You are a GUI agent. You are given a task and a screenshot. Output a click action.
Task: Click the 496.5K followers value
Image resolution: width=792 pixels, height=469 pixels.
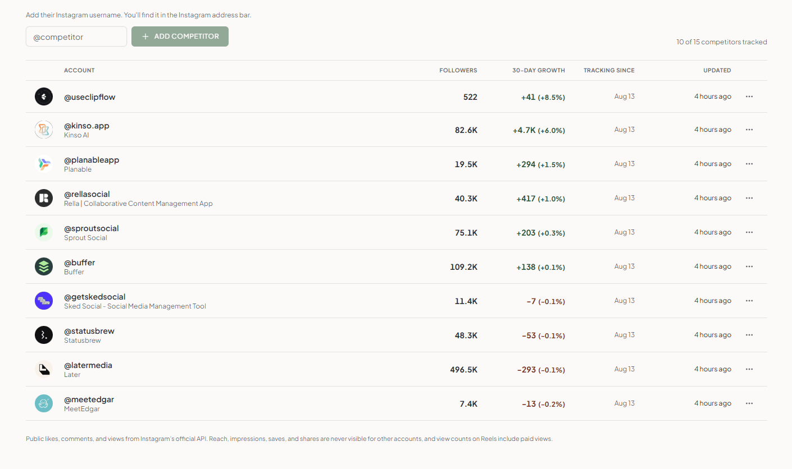coord(464,370)
